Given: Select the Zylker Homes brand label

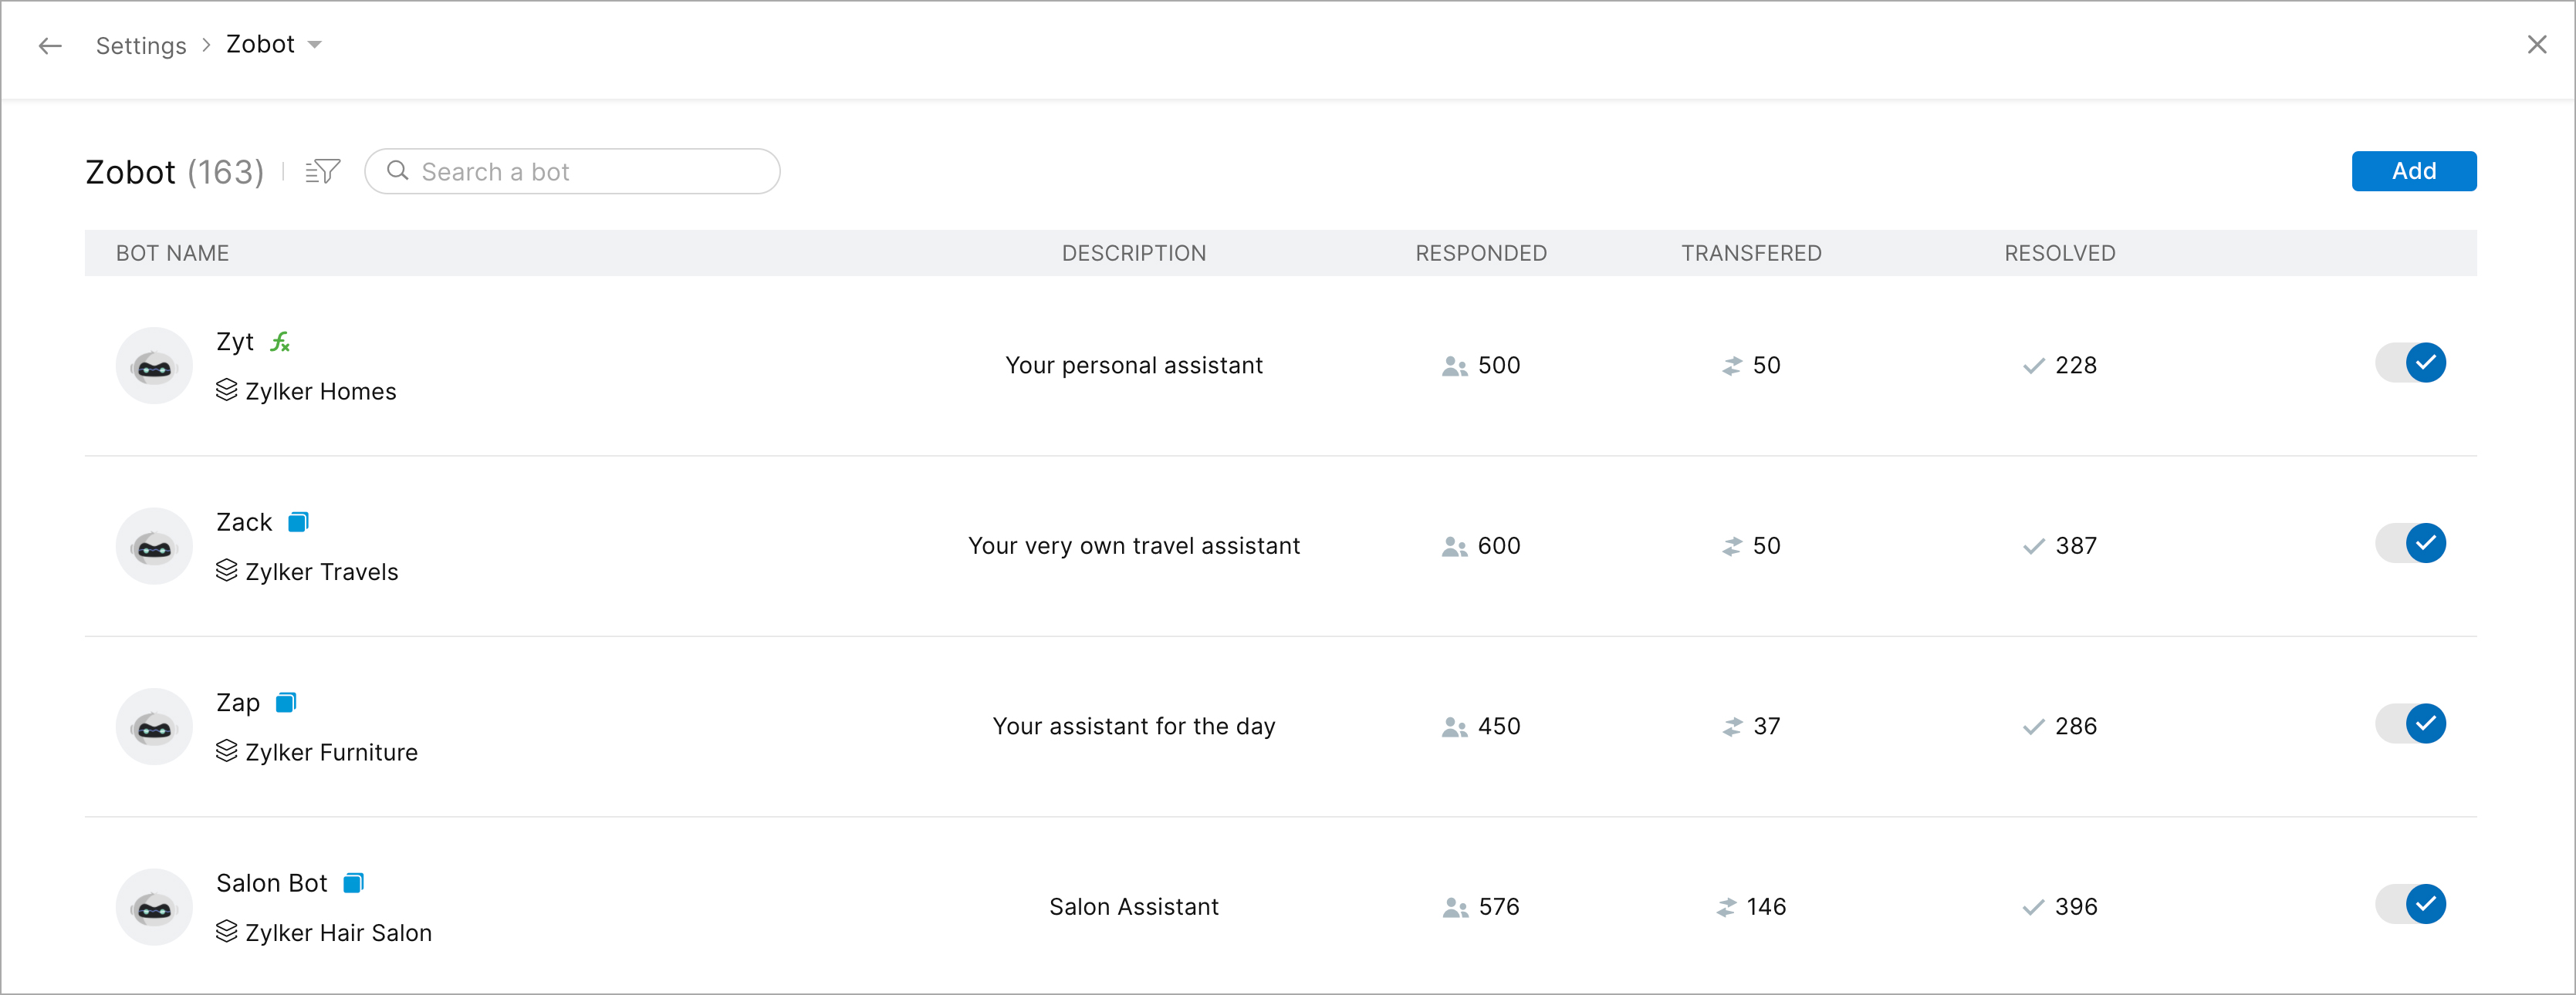Looking at the screenshot, I should pyautogui.click(x=321, y=392).
